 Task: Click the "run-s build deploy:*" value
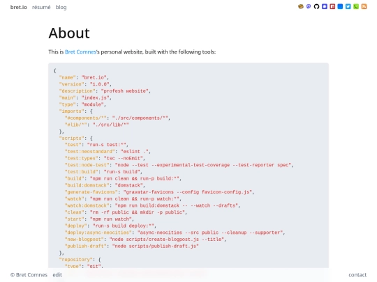click(124, 226)
